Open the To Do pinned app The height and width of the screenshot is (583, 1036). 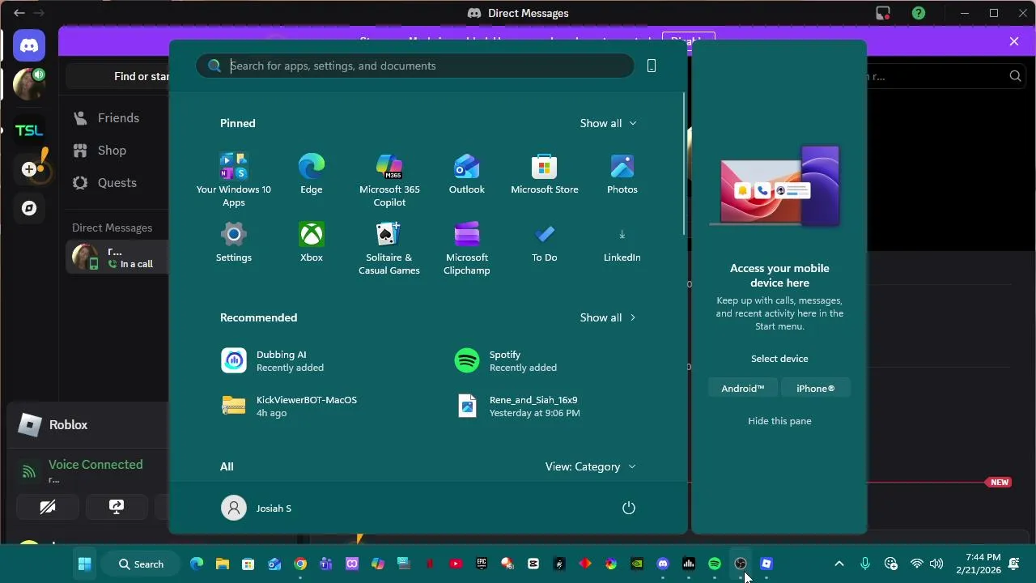(545, 242)
